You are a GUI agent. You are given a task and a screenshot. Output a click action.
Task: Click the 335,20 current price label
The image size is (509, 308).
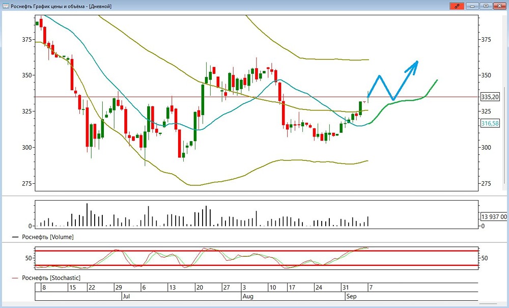click(x=490, y=97)
